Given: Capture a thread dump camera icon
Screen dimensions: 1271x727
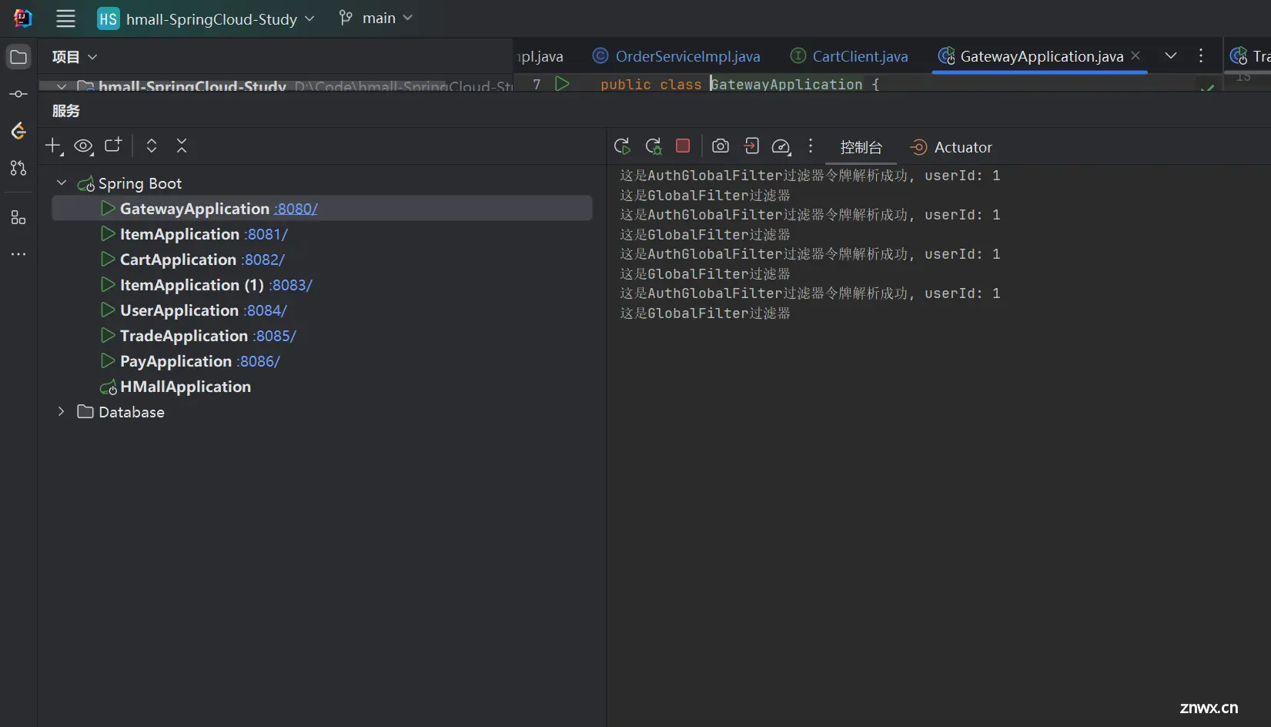Looking at the screenshot, I should (x=721, y=146).
